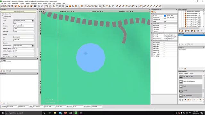This screenshot has width=205, height=115.
Task: Toggle visibility of the Bush layer
Action: (x=181, y=86)
